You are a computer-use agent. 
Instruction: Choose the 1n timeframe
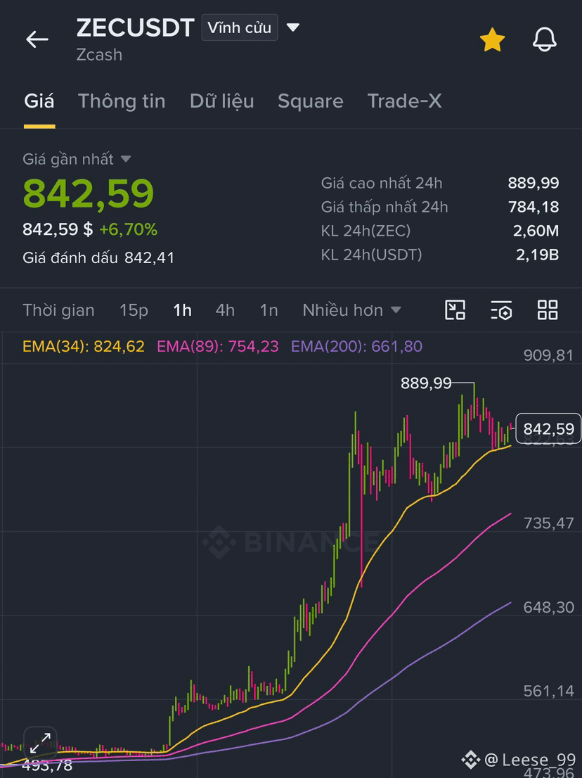[269, 310]
